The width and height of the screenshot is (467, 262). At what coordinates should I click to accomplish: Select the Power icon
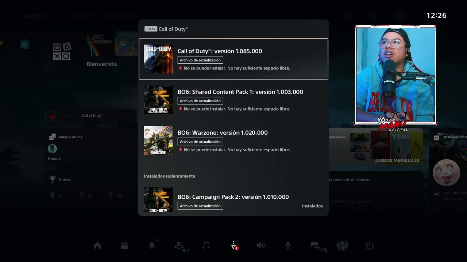point(370,246)
